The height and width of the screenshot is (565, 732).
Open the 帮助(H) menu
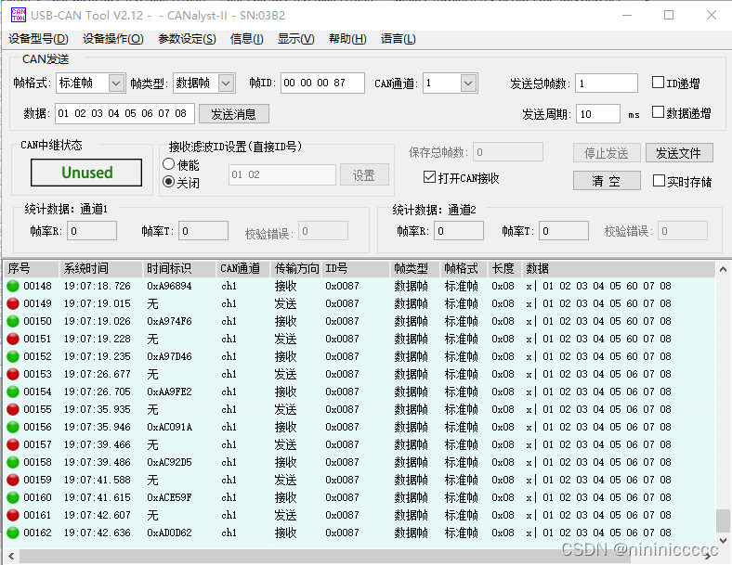[347, 39]
